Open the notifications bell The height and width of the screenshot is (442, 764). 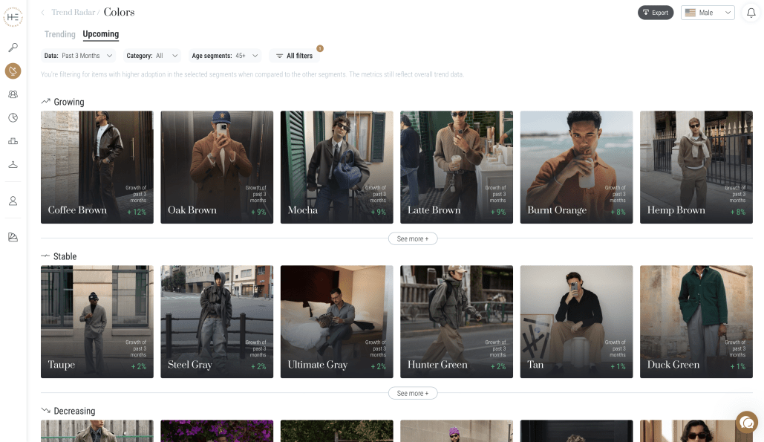coord(751,13)
